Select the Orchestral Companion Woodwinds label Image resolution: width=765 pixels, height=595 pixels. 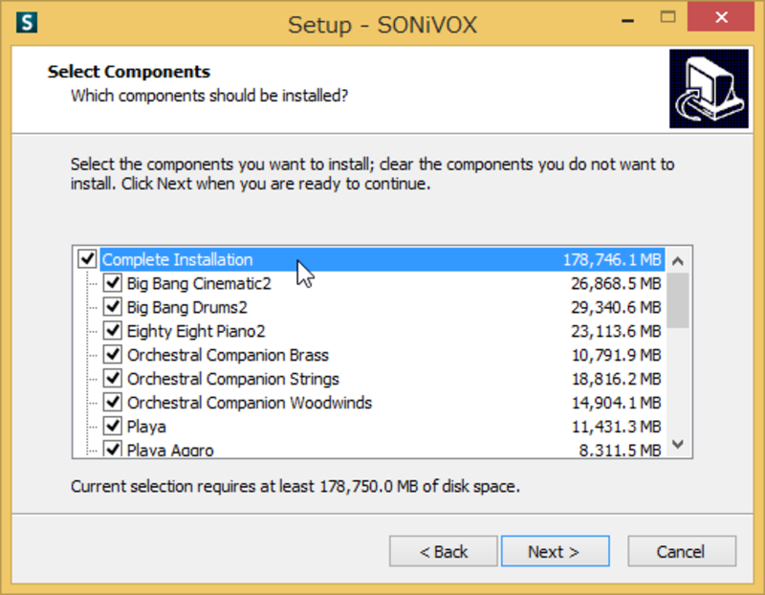(x=250, y=403)
